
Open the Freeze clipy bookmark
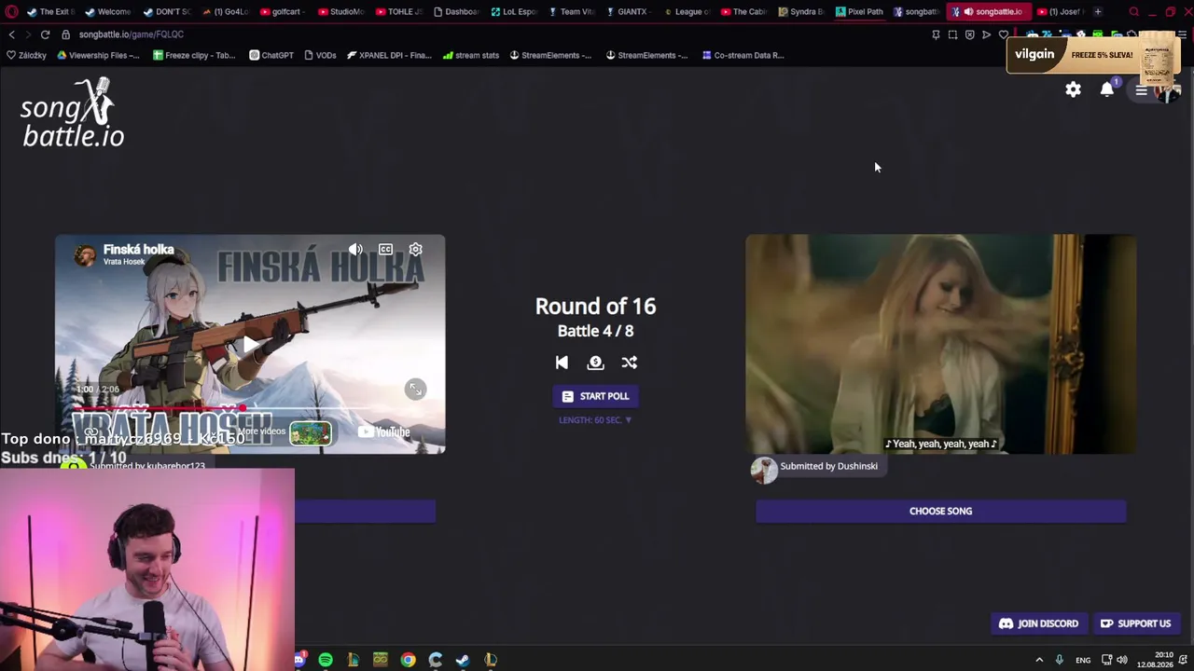point(194,55)
